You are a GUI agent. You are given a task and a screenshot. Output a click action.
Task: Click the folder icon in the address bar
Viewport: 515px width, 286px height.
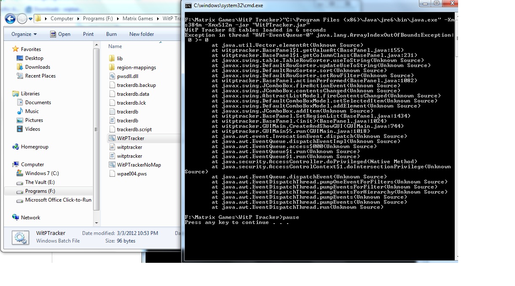coord(38,19)
